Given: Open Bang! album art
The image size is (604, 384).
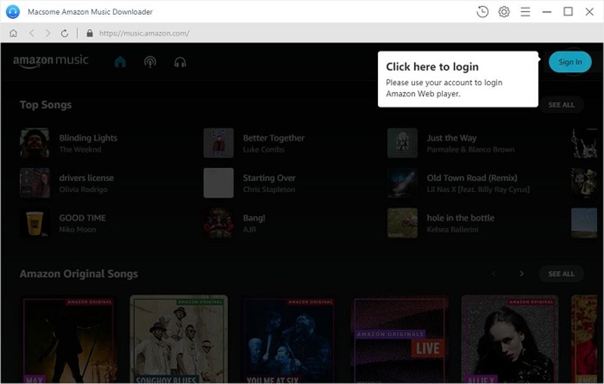Looking at the screenshot, I should pyautogui.click(x=219, y=223).
